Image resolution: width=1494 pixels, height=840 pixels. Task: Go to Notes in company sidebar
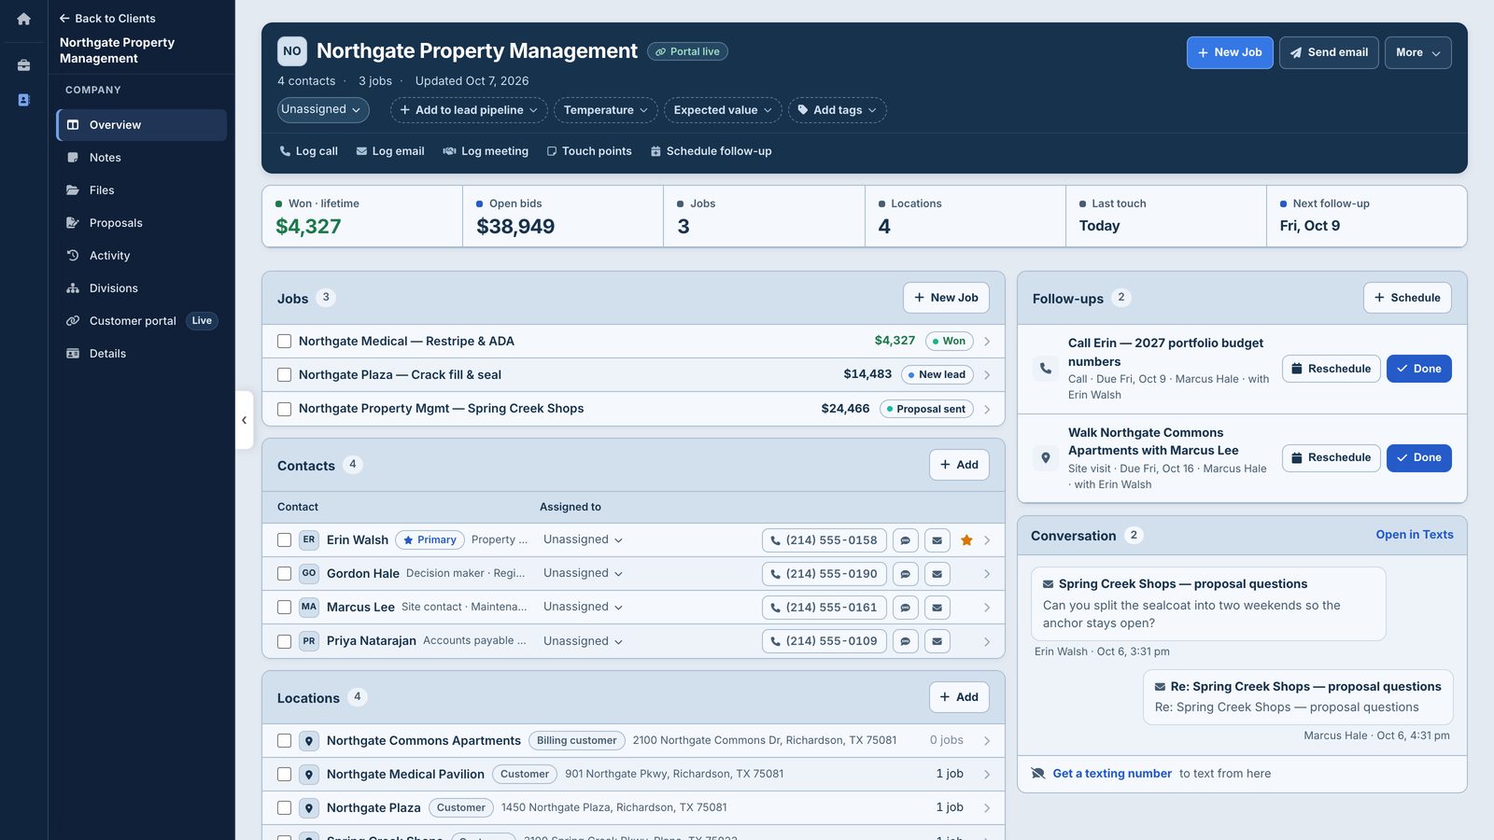(x=141, y=158)
